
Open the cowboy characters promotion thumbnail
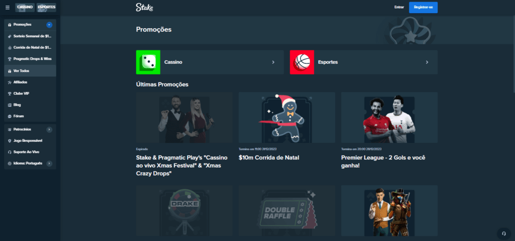click(389, 210)
